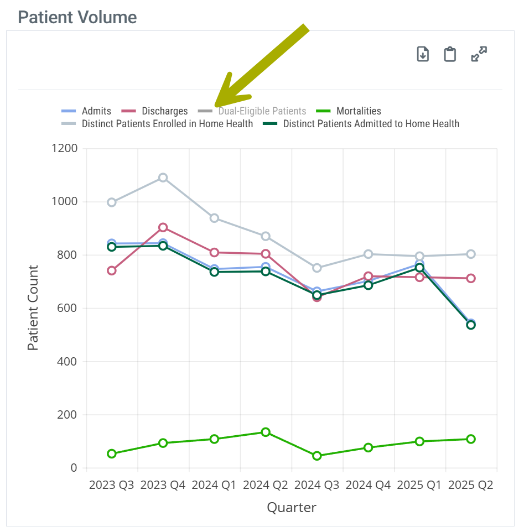This screenshot has height=532, width=519.
Task: Hide the Discharges series via legend
Action: (x=164, y=111)
